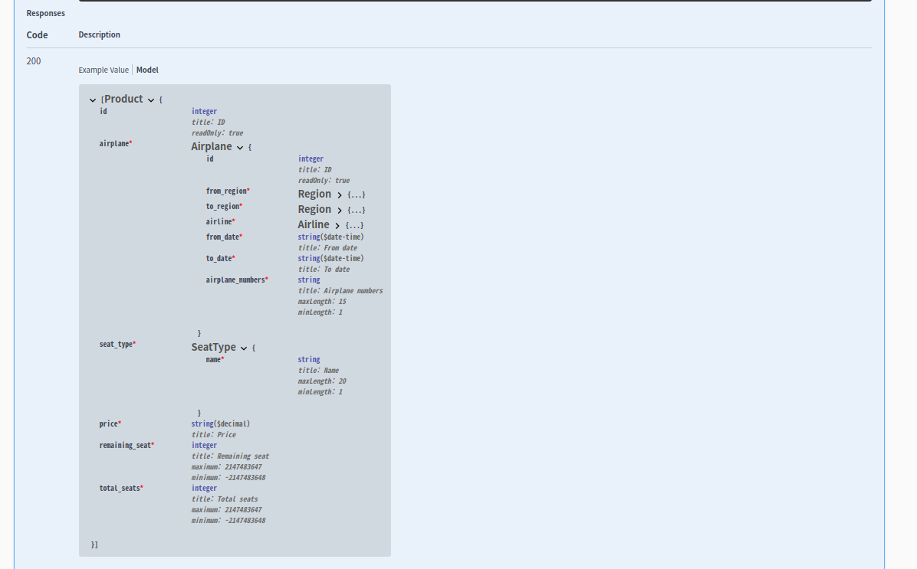The height and width of the screenshot is (569, 917).
Task: Collapse the Product model chevron
Action: pos(151,100)
